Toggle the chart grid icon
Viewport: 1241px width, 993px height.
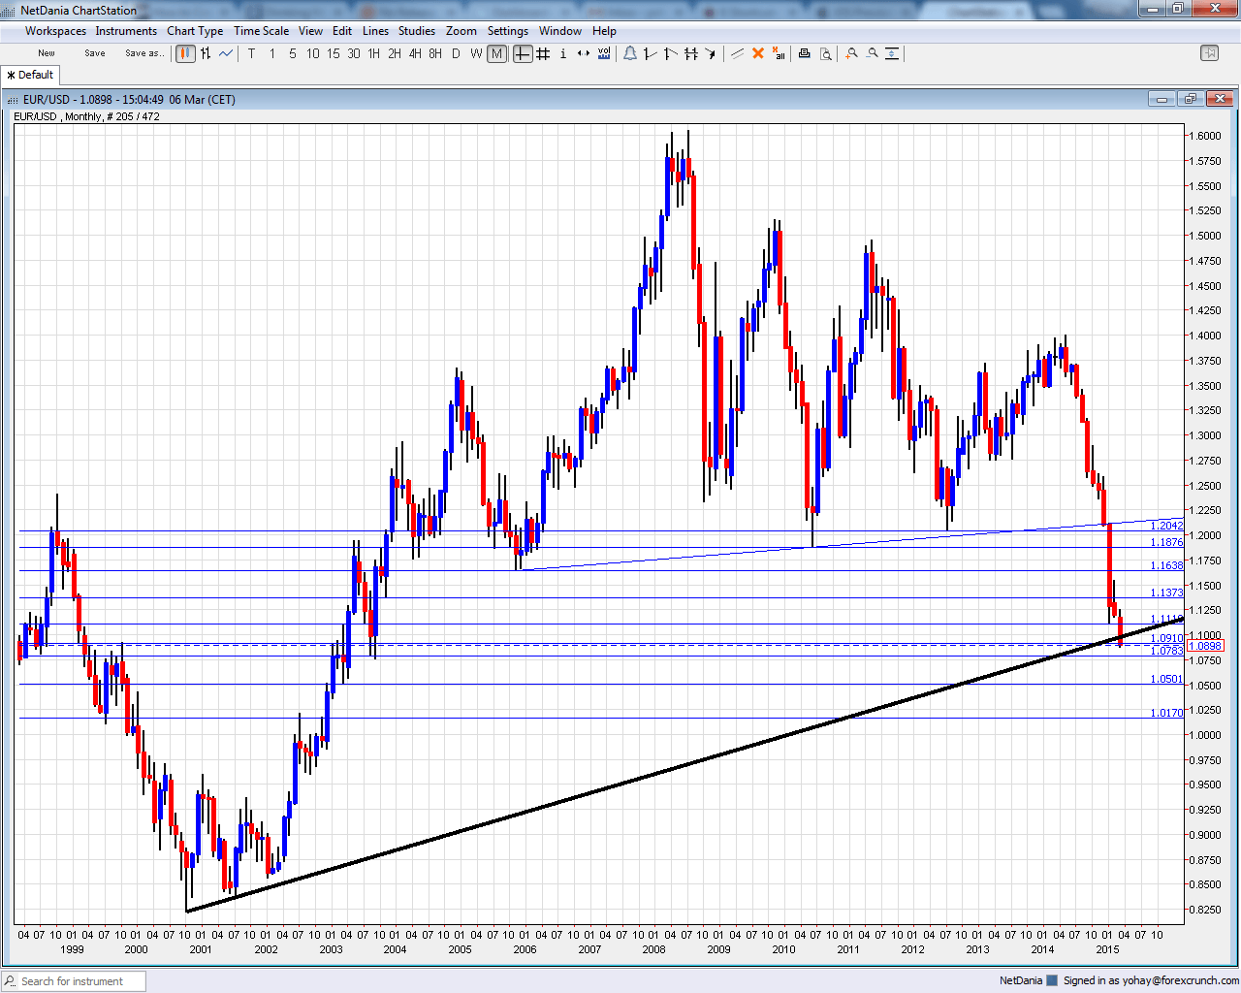(543, 53)
